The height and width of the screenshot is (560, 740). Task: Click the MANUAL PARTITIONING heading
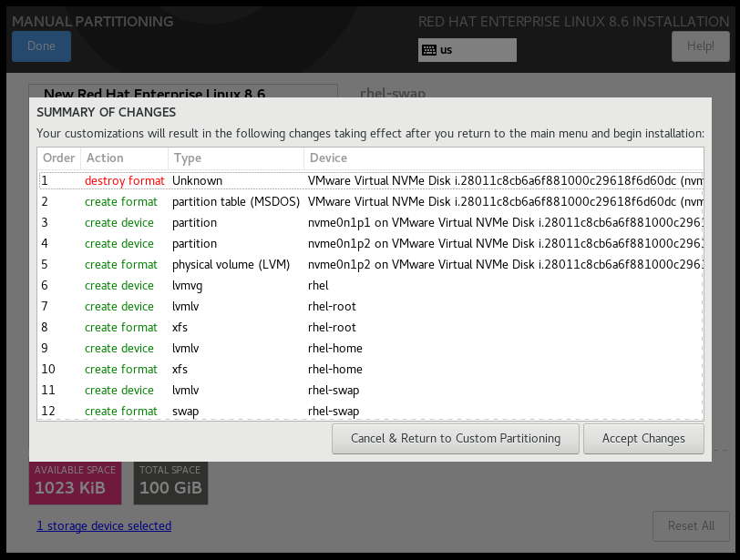coord(93,22)
